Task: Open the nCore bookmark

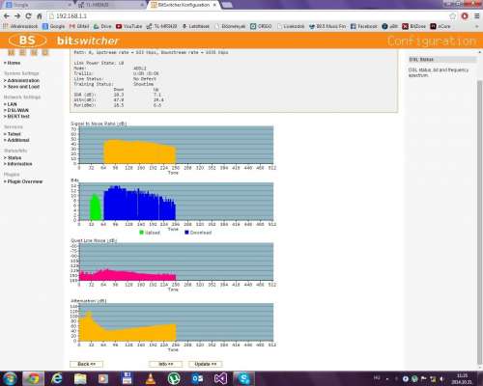Action: click(x=440, y=26)
